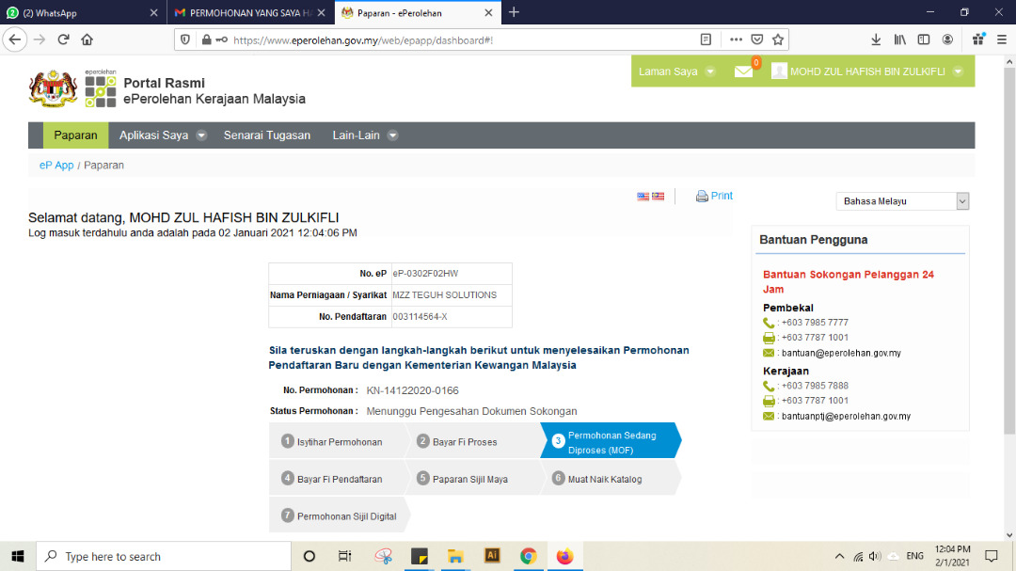Click the Save to Pocket icon
1016x571 pixels.
point(756,40)
